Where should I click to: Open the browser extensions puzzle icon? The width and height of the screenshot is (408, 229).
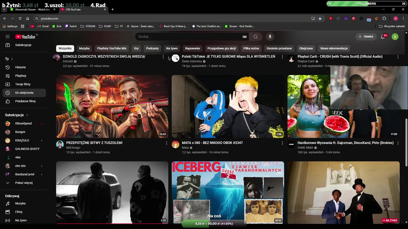(384, 18)
